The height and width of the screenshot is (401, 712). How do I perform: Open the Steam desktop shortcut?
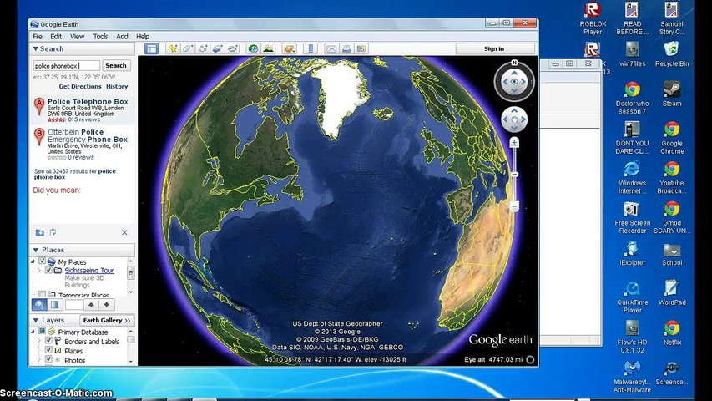(672, 94)
